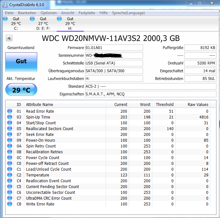
Task: Click status orb of Seek Error Rate row
Action: [10, 134]
